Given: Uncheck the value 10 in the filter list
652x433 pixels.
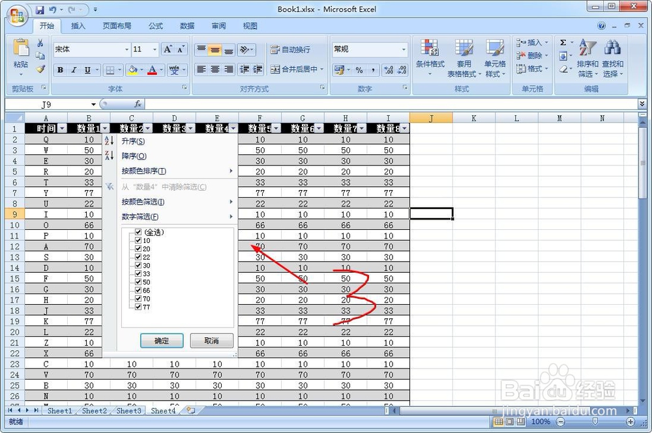Looking at the screenshot, I should [x=138, y=240].
